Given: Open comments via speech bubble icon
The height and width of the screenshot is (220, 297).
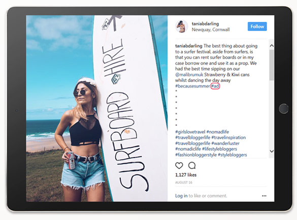Looking at the screenshot, I should [192, 166].
